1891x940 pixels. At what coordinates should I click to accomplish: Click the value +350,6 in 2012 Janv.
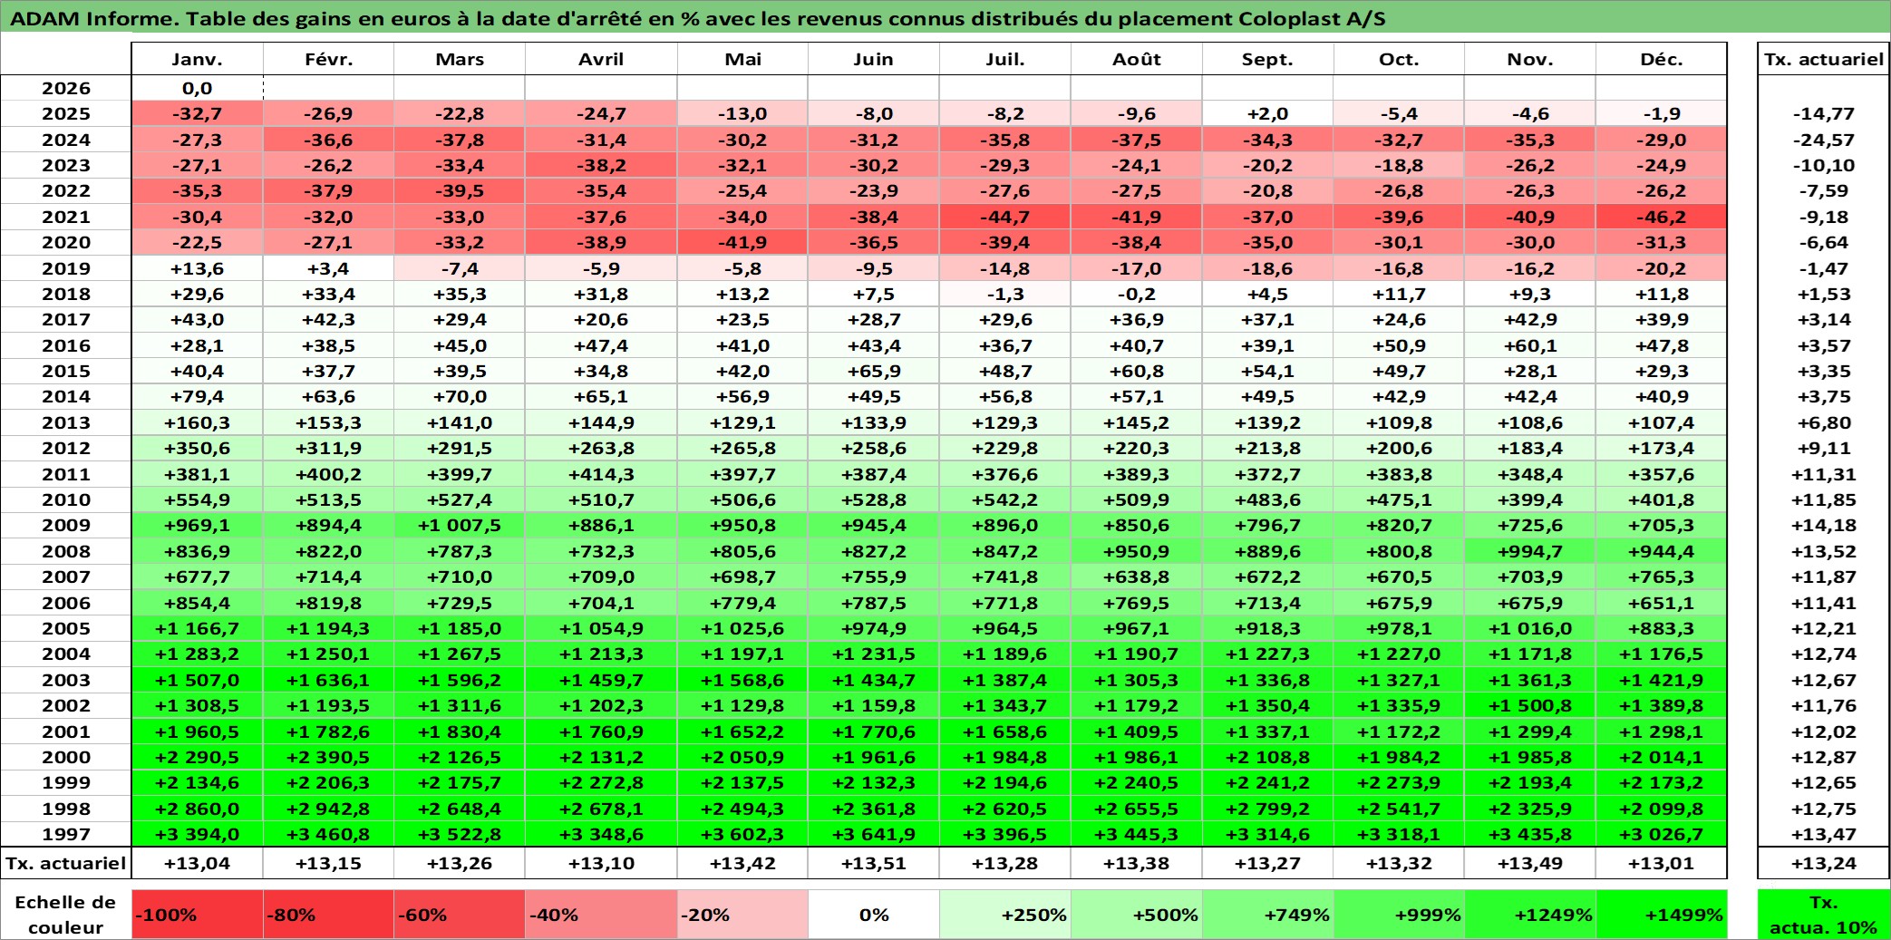tap(198, 448)
